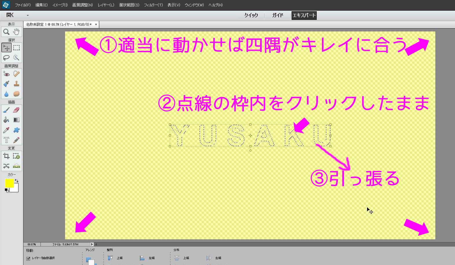Pick the Crop tool
The image size is (455, 265).
(x=6, y=156)
